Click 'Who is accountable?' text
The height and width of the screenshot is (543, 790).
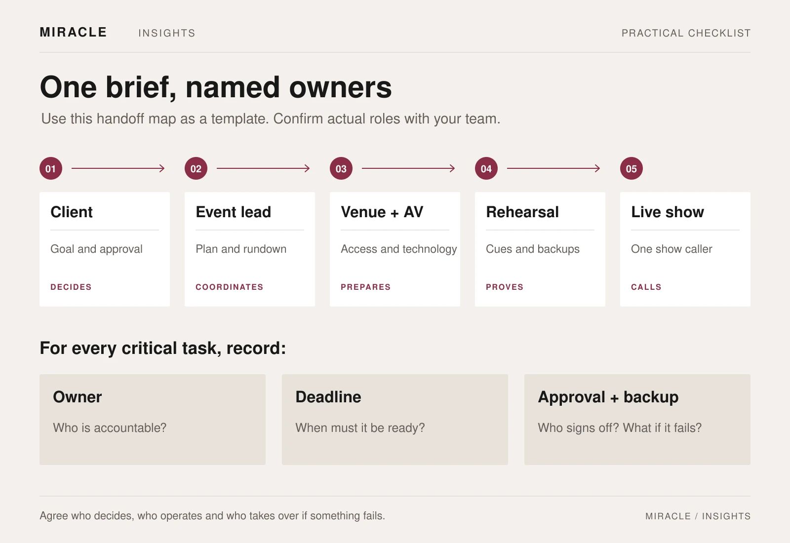[x=110, y=428]
